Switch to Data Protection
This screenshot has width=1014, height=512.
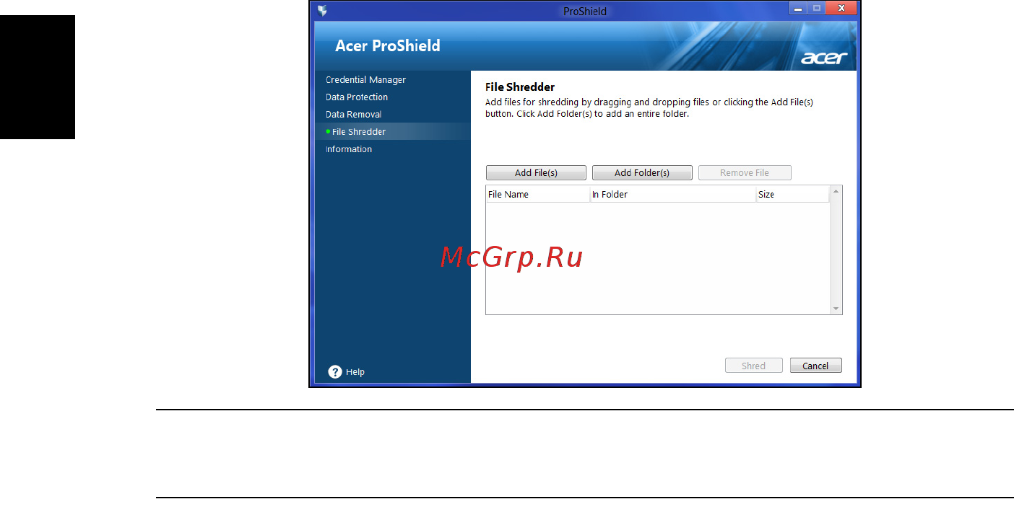[x=357, y=97]
